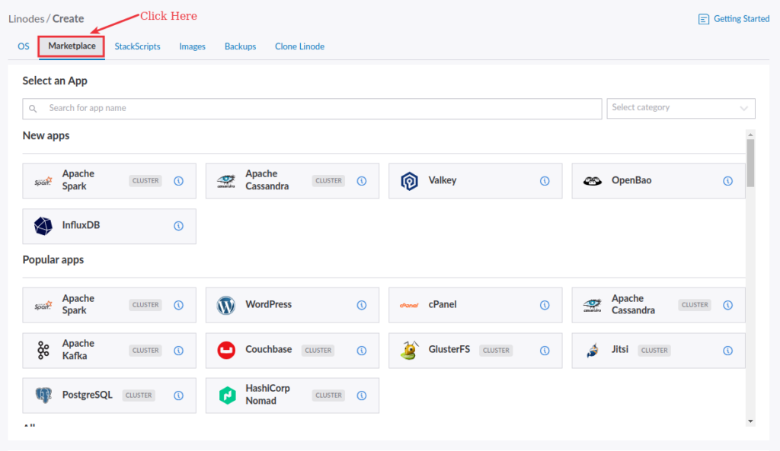Click the CLUSTER badge on GlusterFS
Screen dimensions: 780x451
point(496,351)
